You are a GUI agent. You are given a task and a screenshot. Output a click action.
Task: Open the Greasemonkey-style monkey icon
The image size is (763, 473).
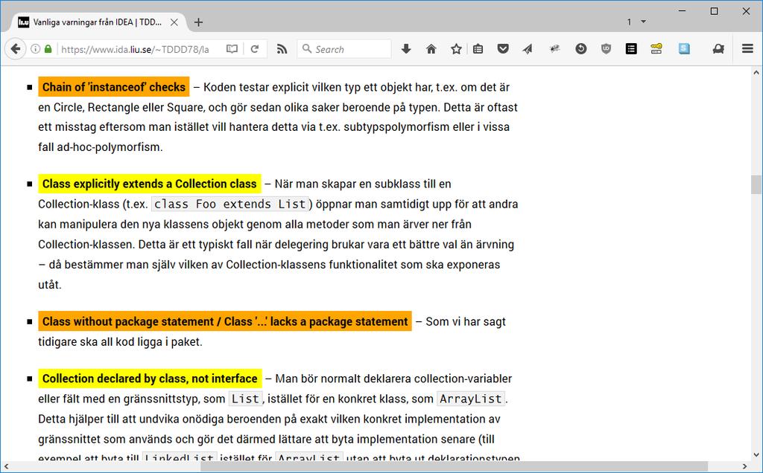(x=718, y=48)
